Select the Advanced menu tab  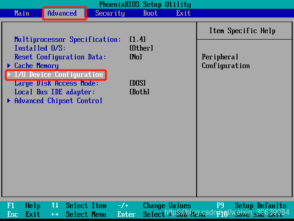tap(62, 13)
